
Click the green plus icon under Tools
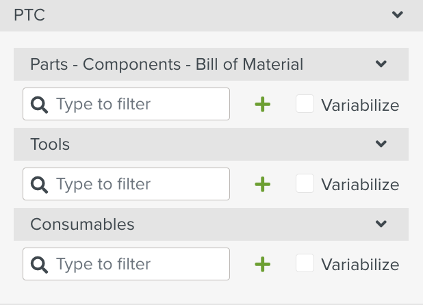(263, 184)
